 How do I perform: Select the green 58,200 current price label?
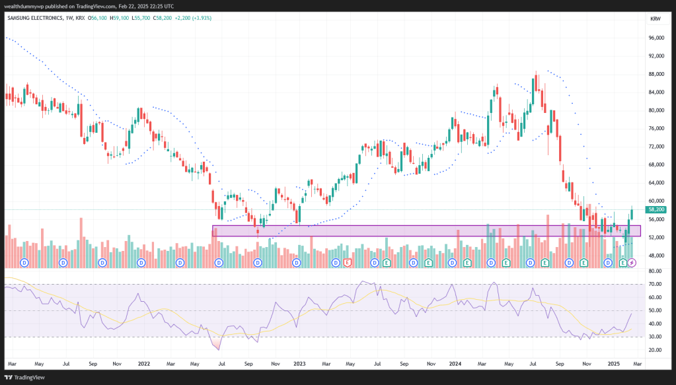(656, 209)
